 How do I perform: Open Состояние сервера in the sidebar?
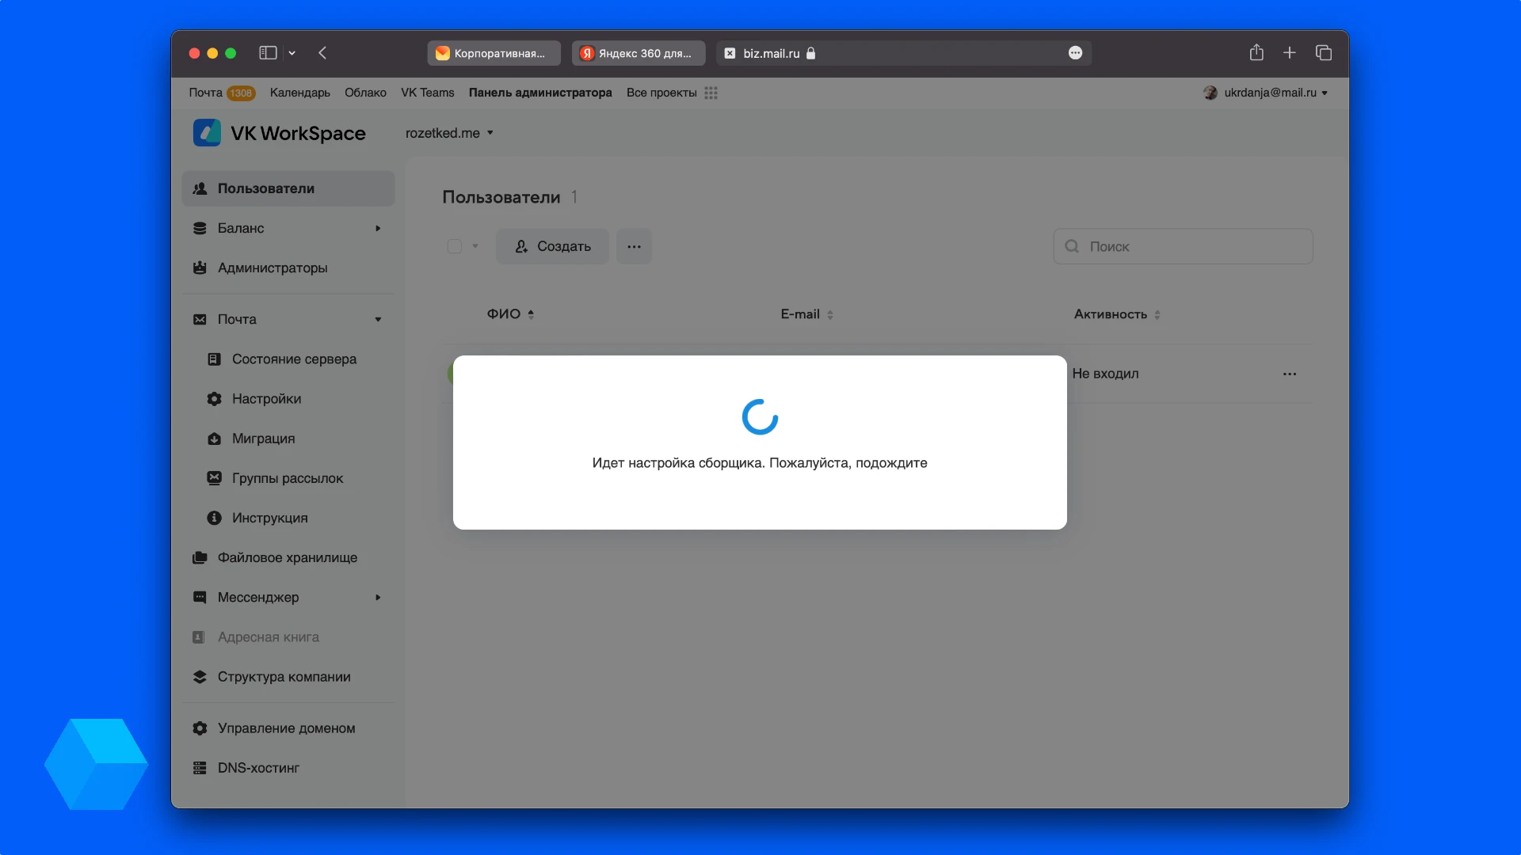point(295,359)
